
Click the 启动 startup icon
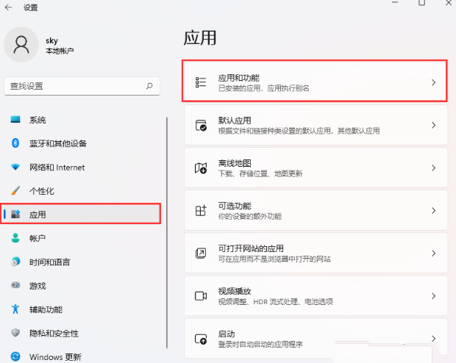click(x=201, y=339)
